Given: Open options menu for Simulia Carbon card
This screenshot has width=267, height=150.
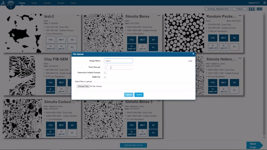Looking at the screenshot, I should coord(78,101).
